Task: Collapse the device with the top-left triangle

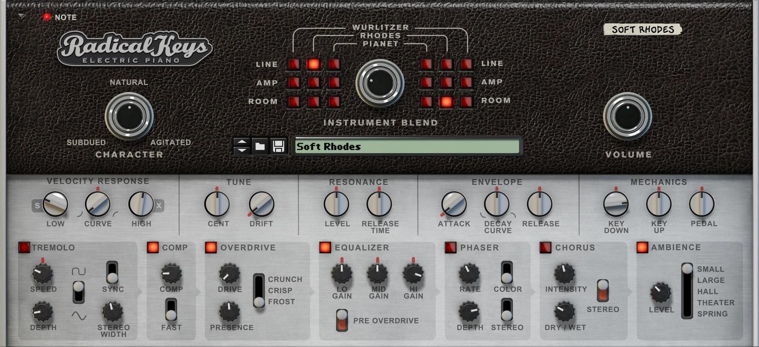Action: (x=21, y=16)
